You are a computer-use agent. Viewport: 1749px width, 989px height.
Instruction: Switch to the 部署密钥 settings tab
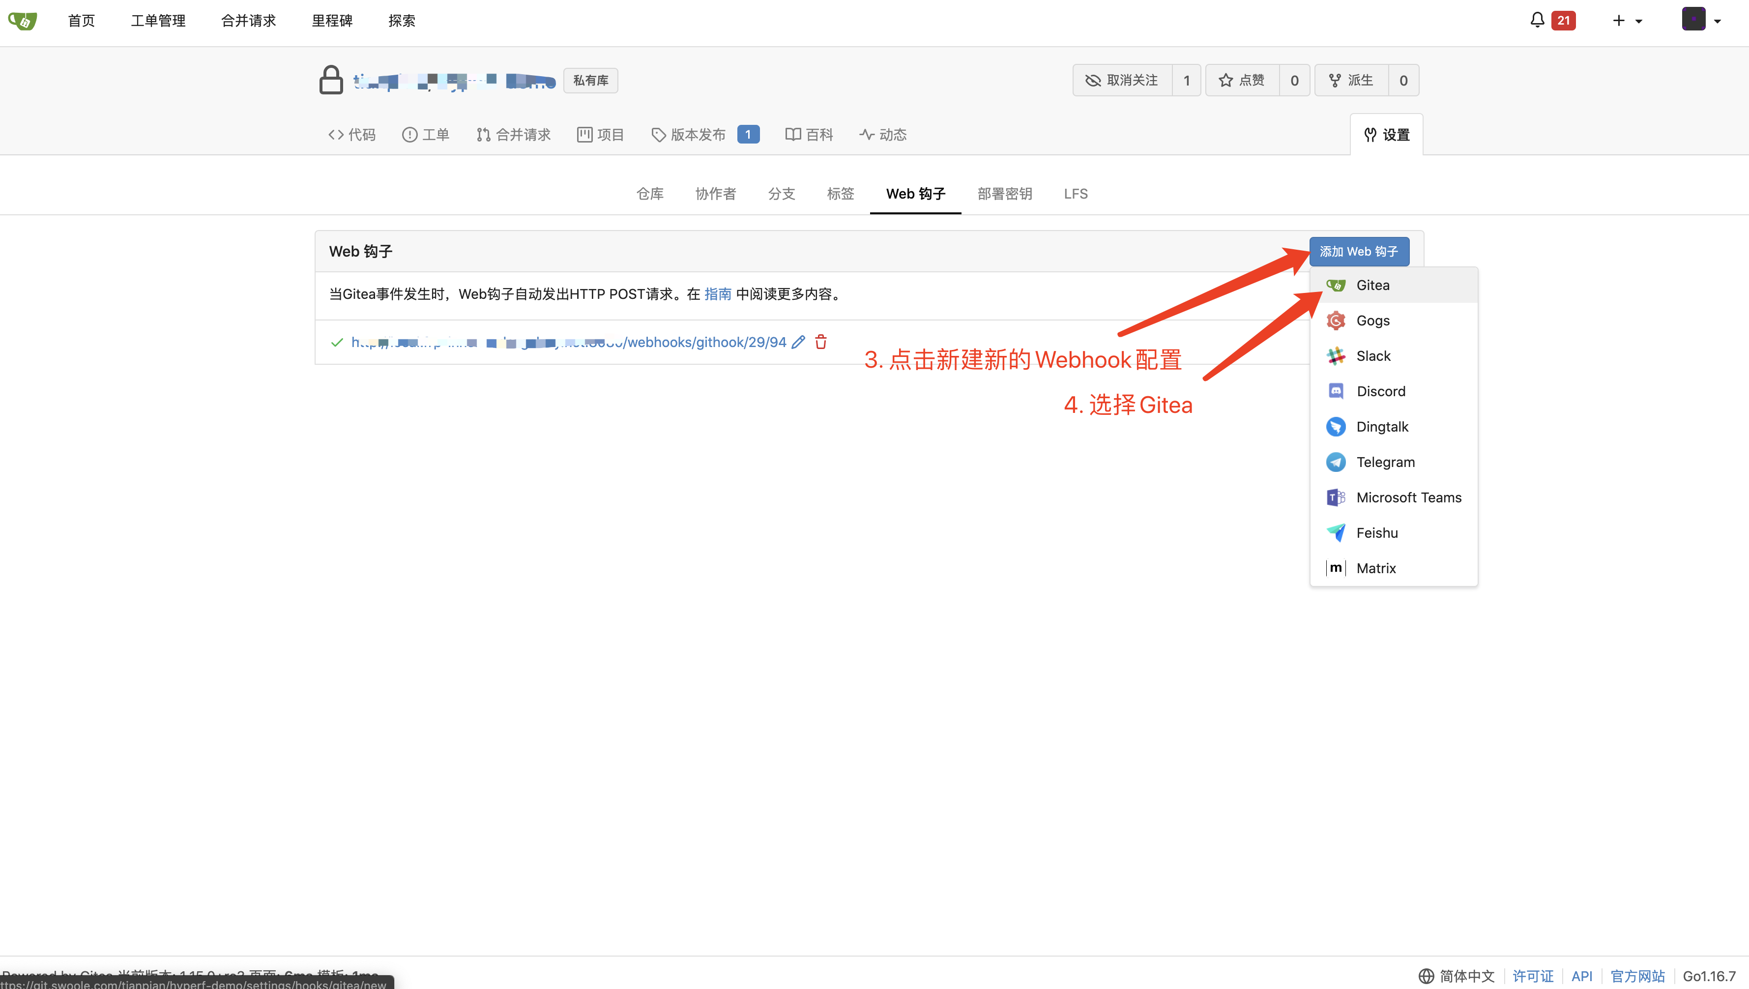(x=1005, y=194)
